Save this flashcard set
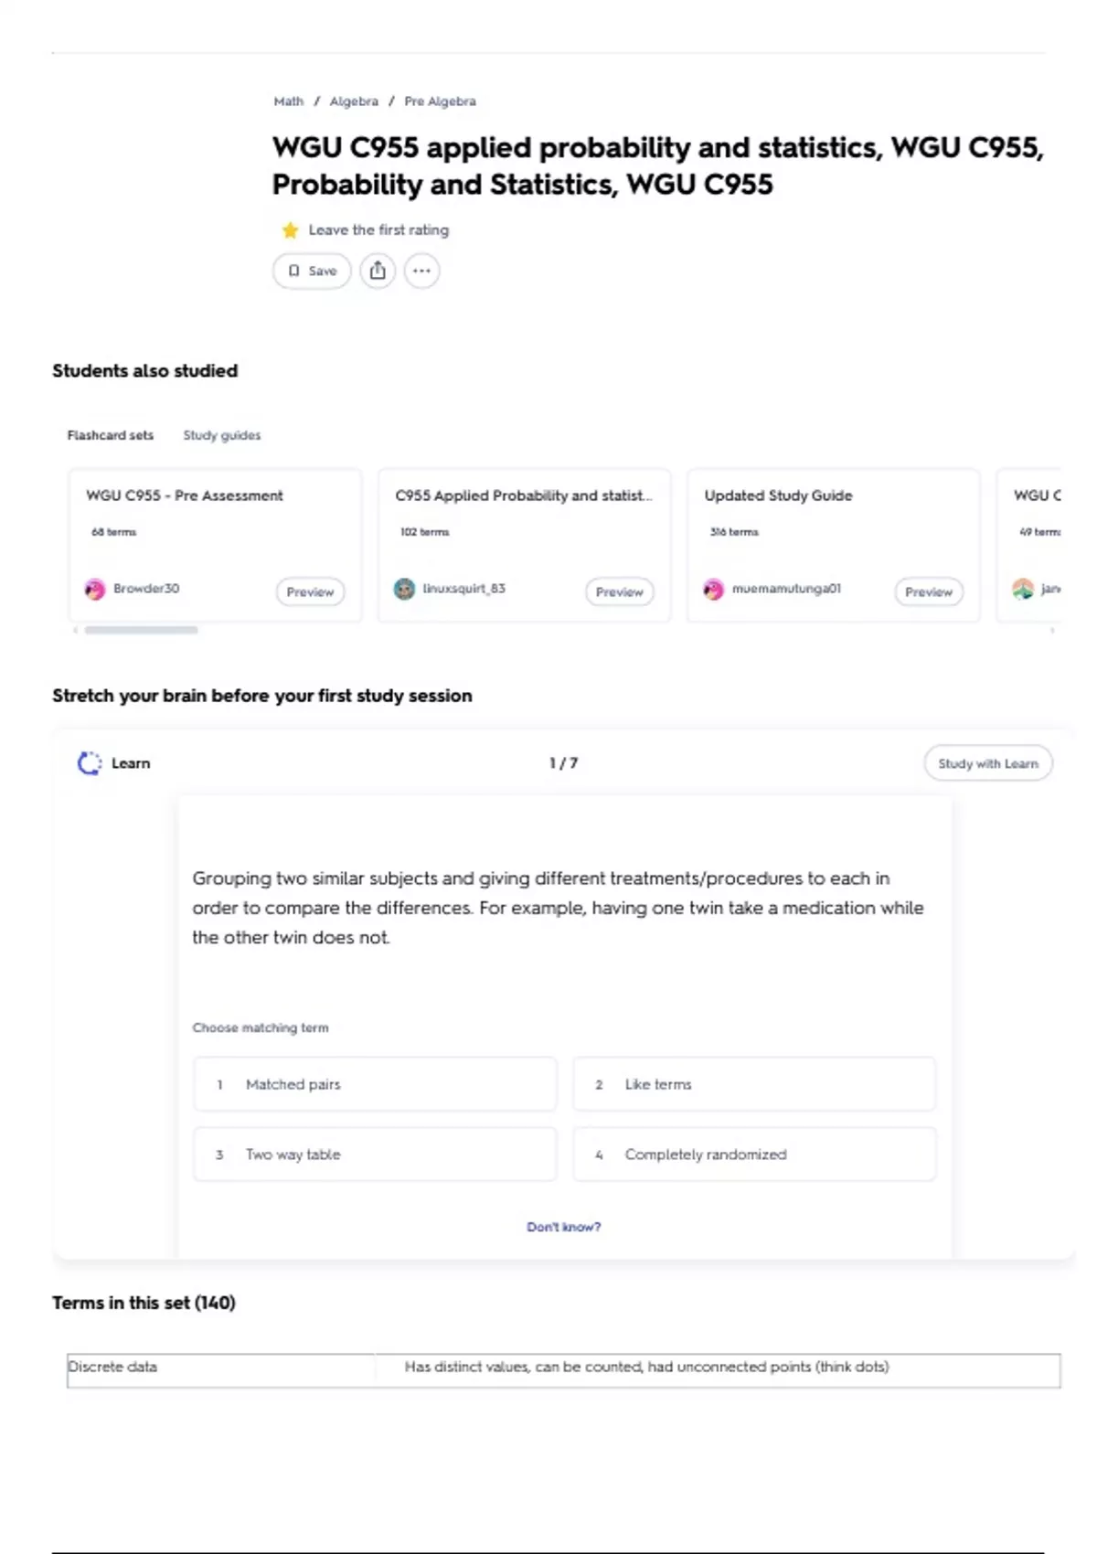 312,271
